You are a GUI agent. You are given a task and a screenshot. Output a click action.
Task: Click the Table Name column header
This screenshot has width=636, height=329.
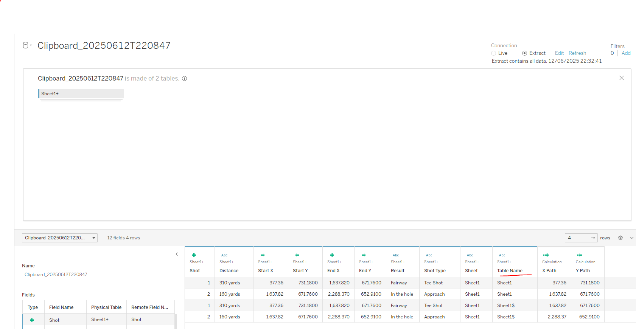pyautogui.click(x=510, y=271)
